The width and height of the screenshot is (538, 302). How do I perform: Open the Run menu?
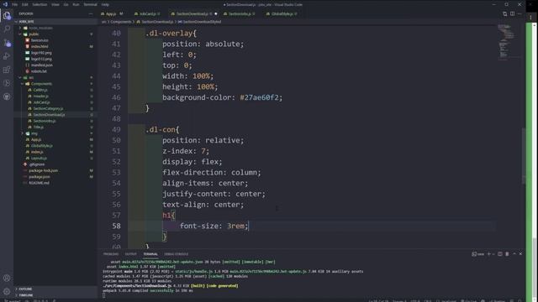76,4
